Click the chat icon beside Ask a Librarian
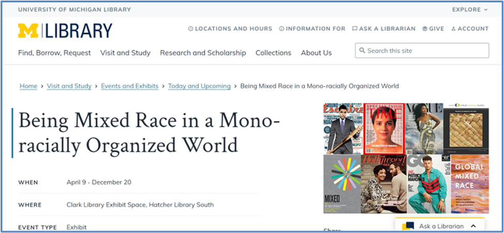Viewport: 504px width, 233px height. click(355, 29)
